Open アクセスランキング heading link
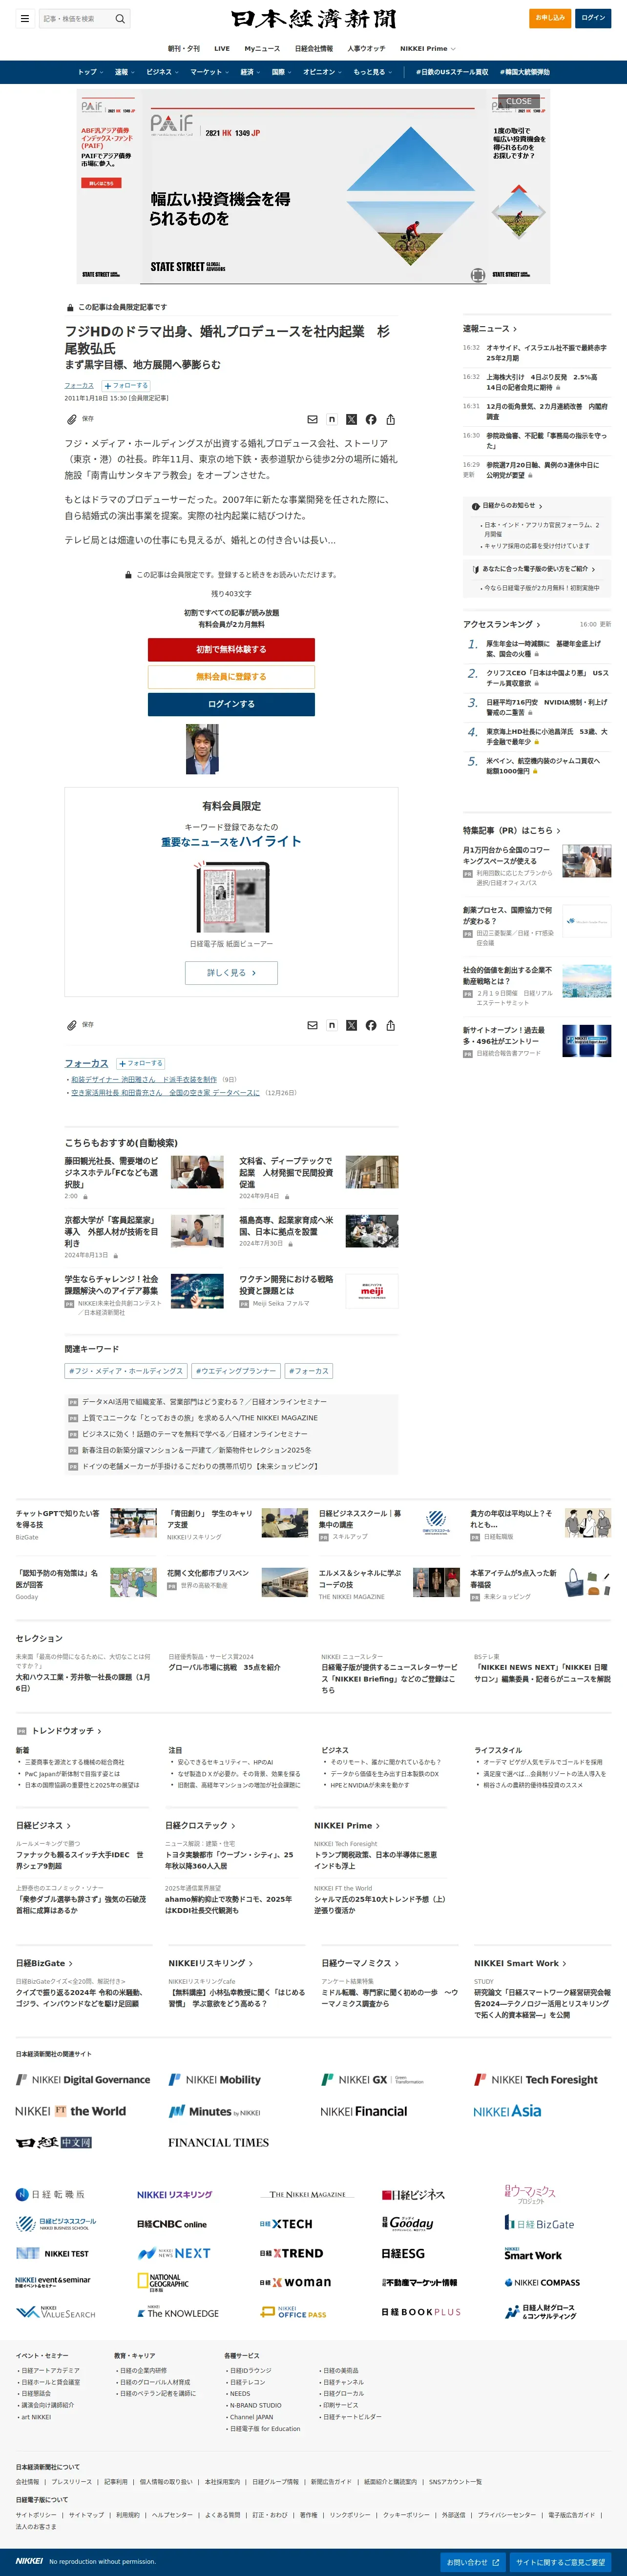 pyautogui.click(x=501, y=624)
